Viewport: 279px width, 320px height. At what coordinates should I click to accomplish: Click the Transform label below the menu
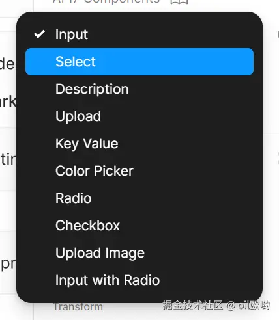(78, 307)
